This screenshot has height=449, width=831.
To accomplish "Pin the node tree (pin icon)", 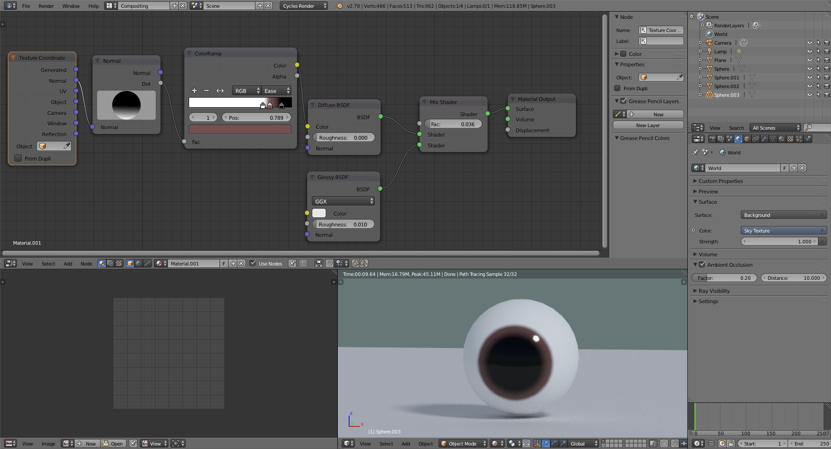I will pyautogui.click(x=292, y=263).
